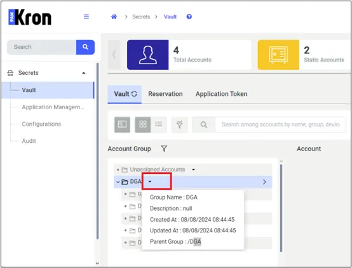Click 'Group Name : DGA' text
This screenshot has width=352, height=268.
pos(173,198)
